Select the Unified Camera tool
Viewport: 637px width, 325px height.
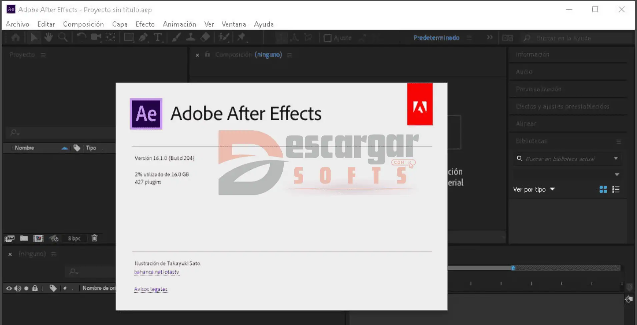point(96,37)
